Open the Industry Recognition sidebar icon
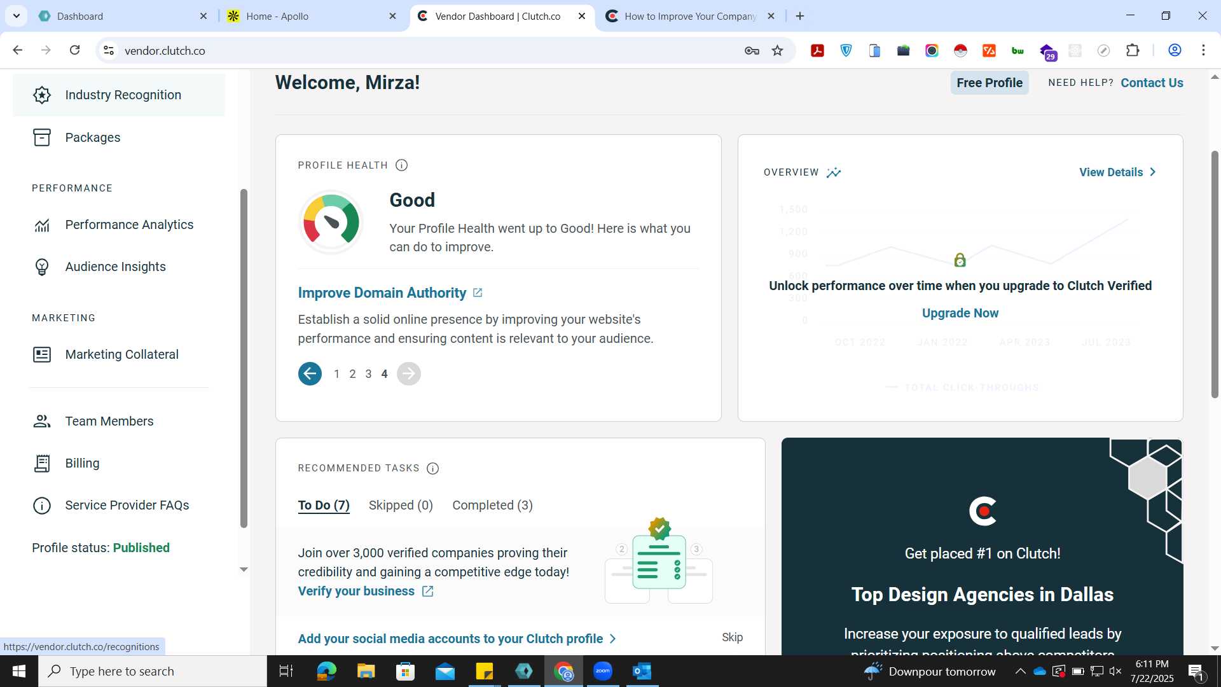The width and height of the screenshot is (1221, 687). [x=42, y=95]
